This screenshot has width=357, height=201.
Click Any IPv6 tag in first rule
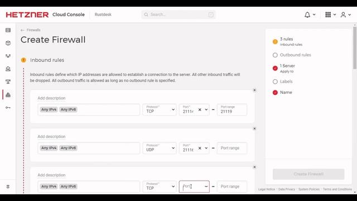point(68,109)
